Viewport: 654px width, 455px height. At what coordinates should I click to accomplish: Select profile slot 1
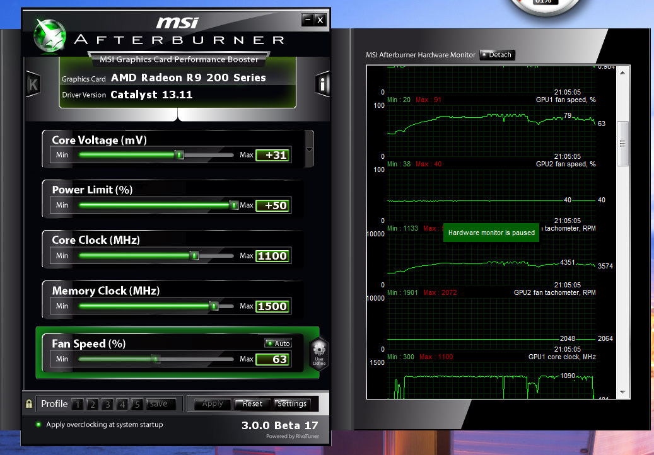[78, 404]
